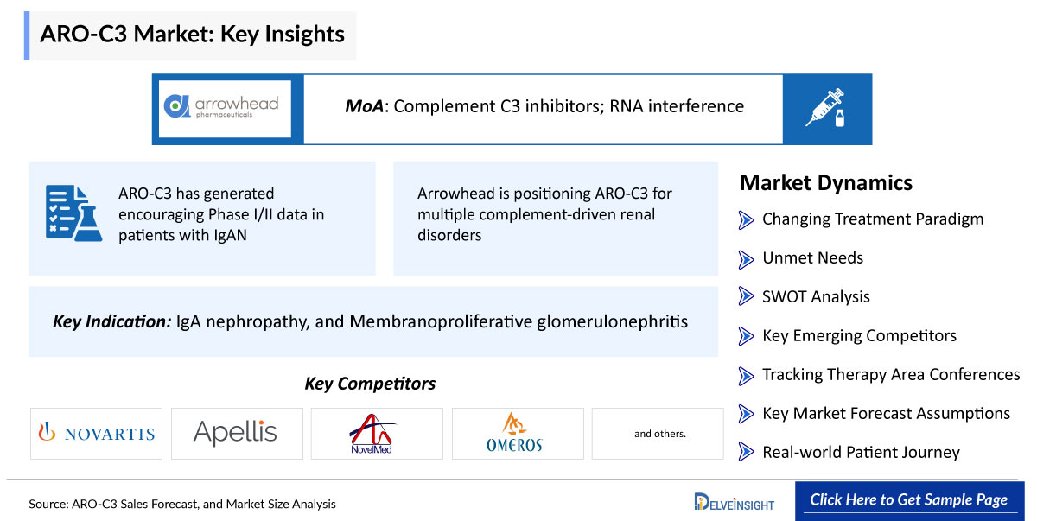This screenshot has width=1037, height=521.
Task: Select the Novartis competitor logo
Action: coord(96,434)
